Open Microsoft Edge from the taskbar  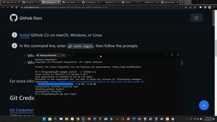tap(134, 119)
